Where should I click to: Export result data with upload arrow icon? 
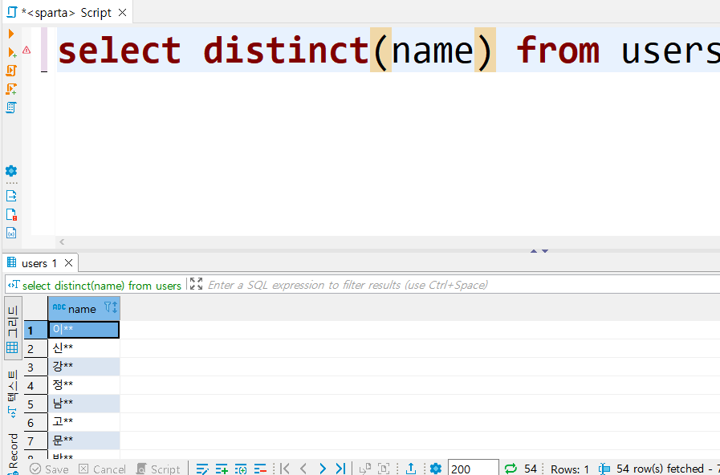(411, 469)
